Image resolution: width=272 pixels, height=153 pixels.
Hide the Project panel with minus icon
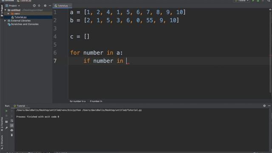point(50,6)
